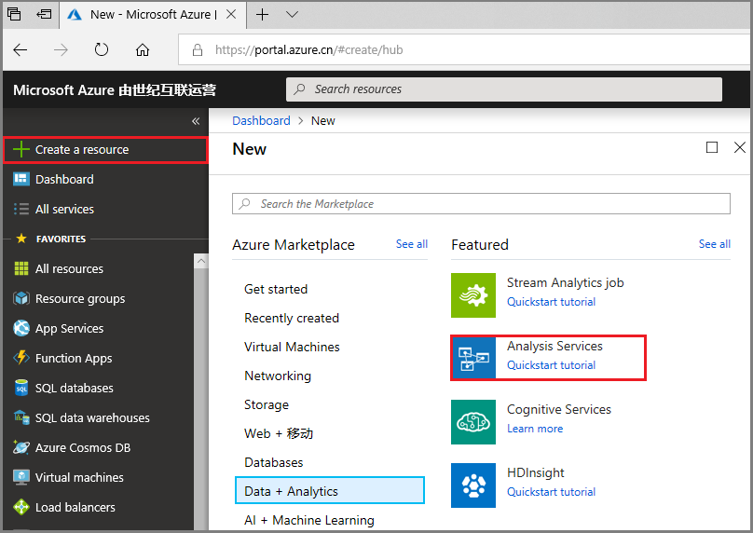This screenshot has width=753, height=533.
Task: Open Function Apps in the sidebar
Action: pyautogui.click(x=73, y=358)
